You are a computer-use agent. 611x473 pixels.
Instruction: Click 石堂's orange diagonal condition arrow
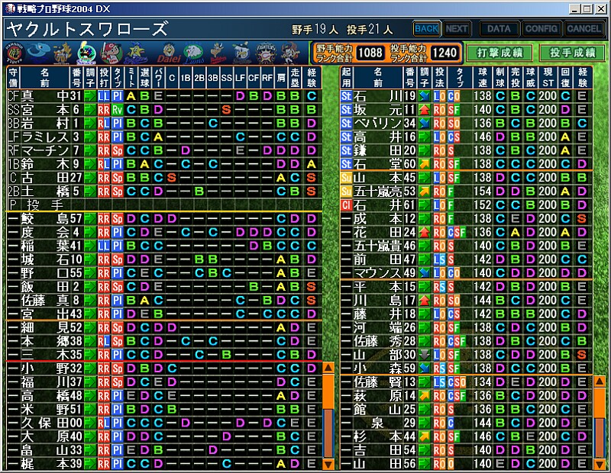[424, 164]
